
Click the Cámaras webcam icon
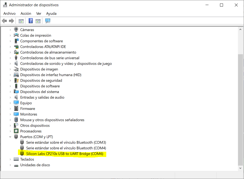click(16, 30)
